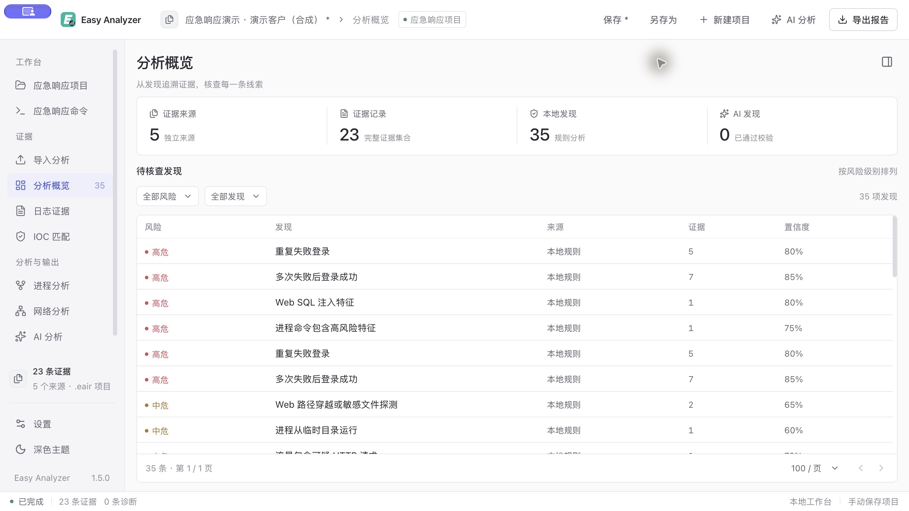Open 应急响应命令 terminal icon
Image resolution: width=909 pixels, height=511 pixels.
(21, 111)
